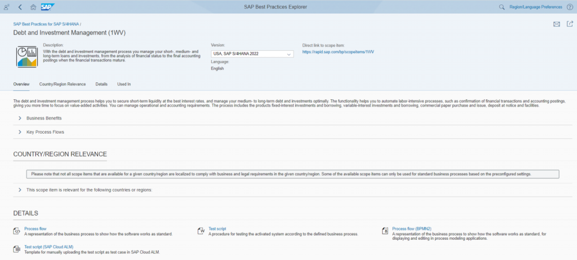577x260 pixels.
Task: Go back with the back arrow
Action: click(20, 7)
